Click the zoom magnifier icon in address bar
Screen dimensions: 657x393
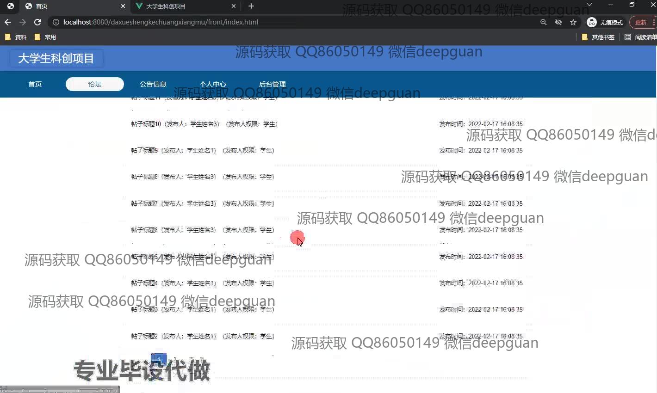pos(543,22)
